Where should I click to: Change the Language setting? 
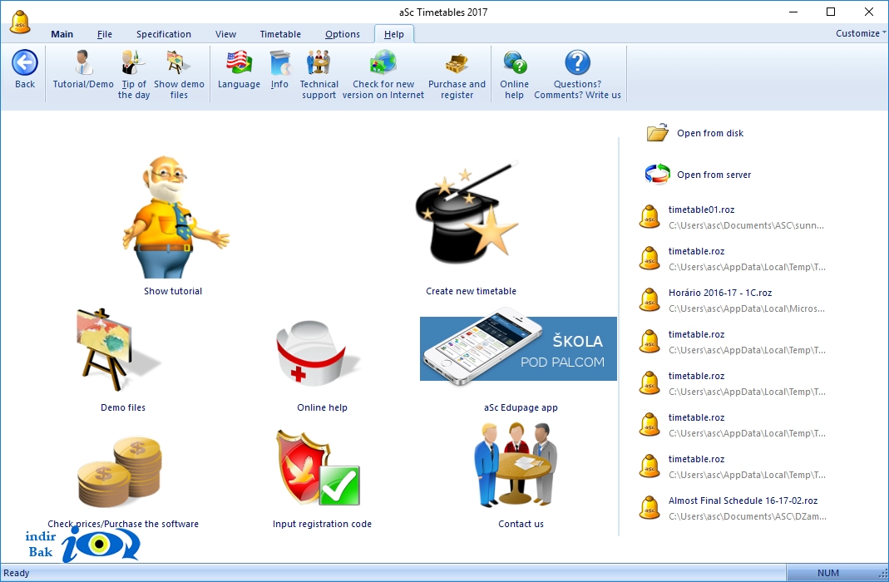239,70
